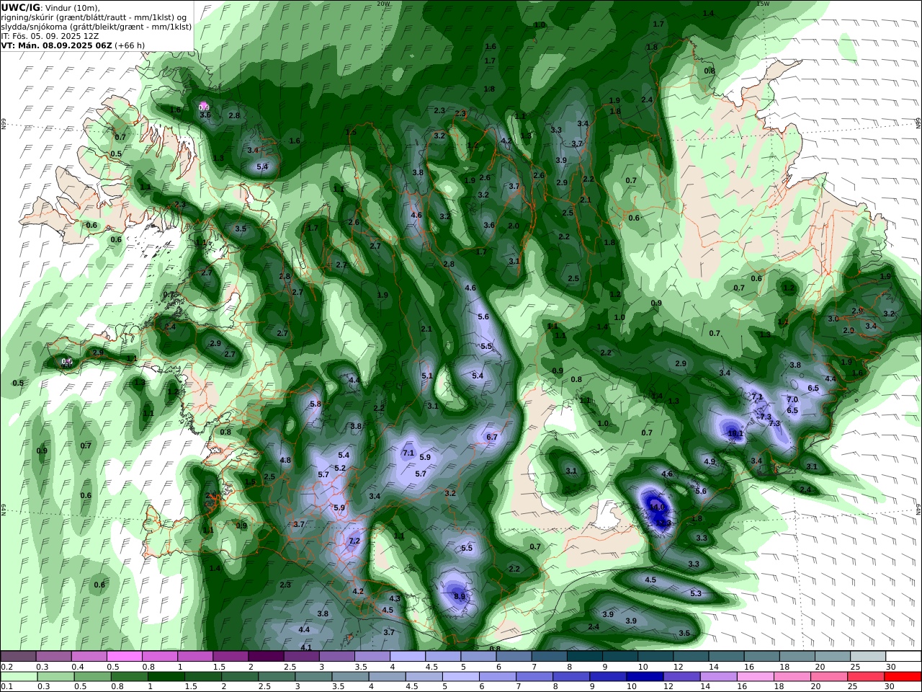Click the bright red 30 swatch in the lower legend row
Screen dimensions: 922x692
903,677
